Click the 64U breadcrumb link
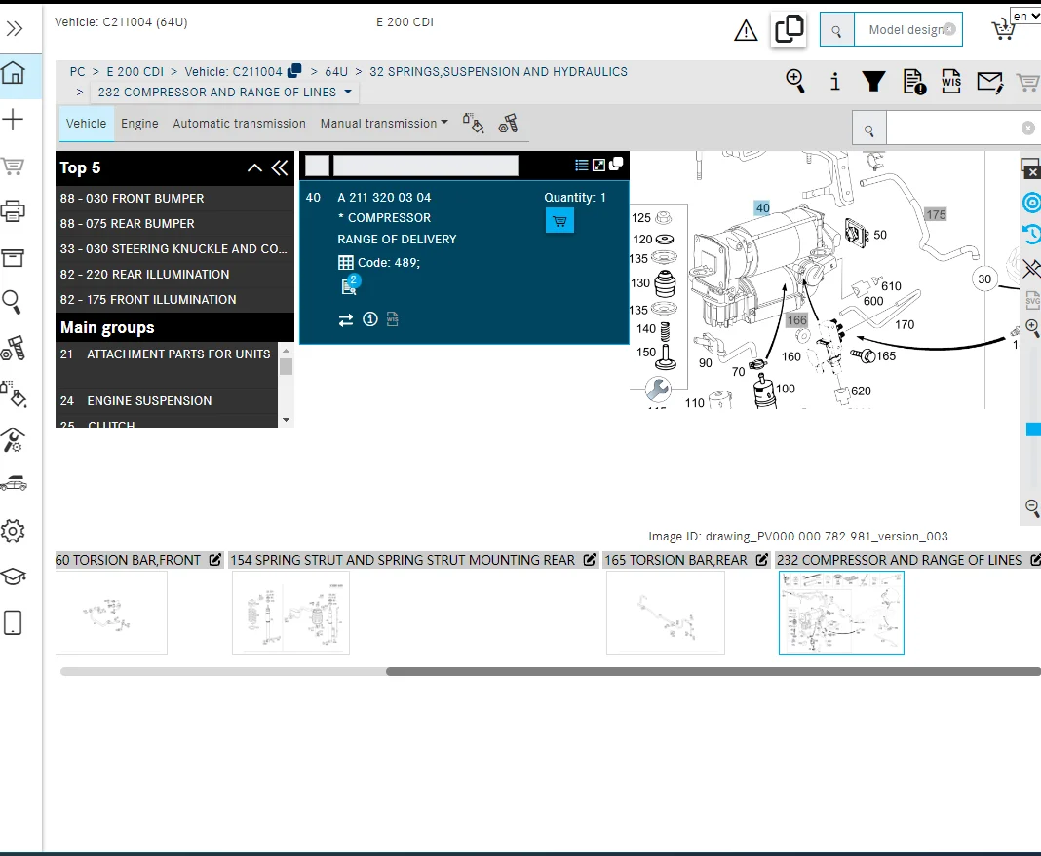This screenshot has height=856, width=1041. click(336, 72)
